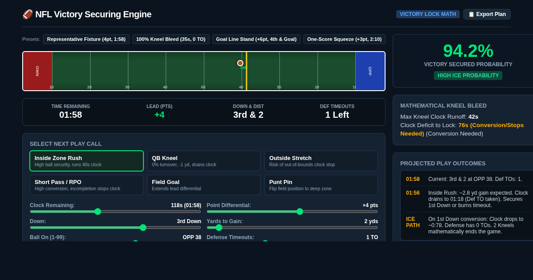Click the SELECT NEXT PLAY CALL heading
The width and height of the screenshot is (533, 280).
click(x=66, y=144)
